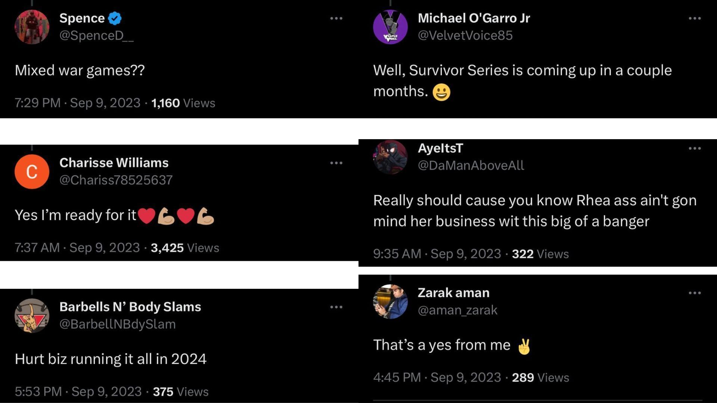Open Michael O'Garro Jr's purple avatar
Viewport: 717px width, 403px height.
click(390, 27)
